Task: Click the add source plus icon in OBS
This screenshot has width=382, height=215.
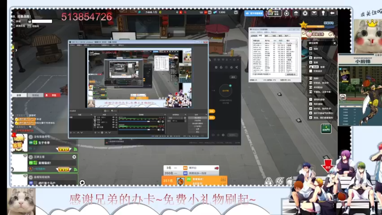Action: 95,133
